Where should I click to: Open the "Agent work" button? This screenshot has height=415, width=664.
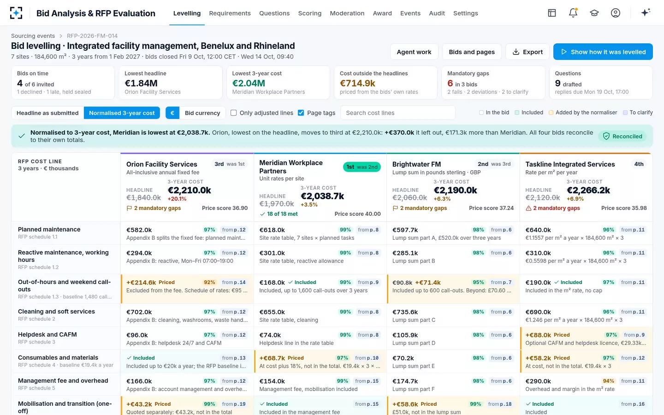tap(414, 52)
